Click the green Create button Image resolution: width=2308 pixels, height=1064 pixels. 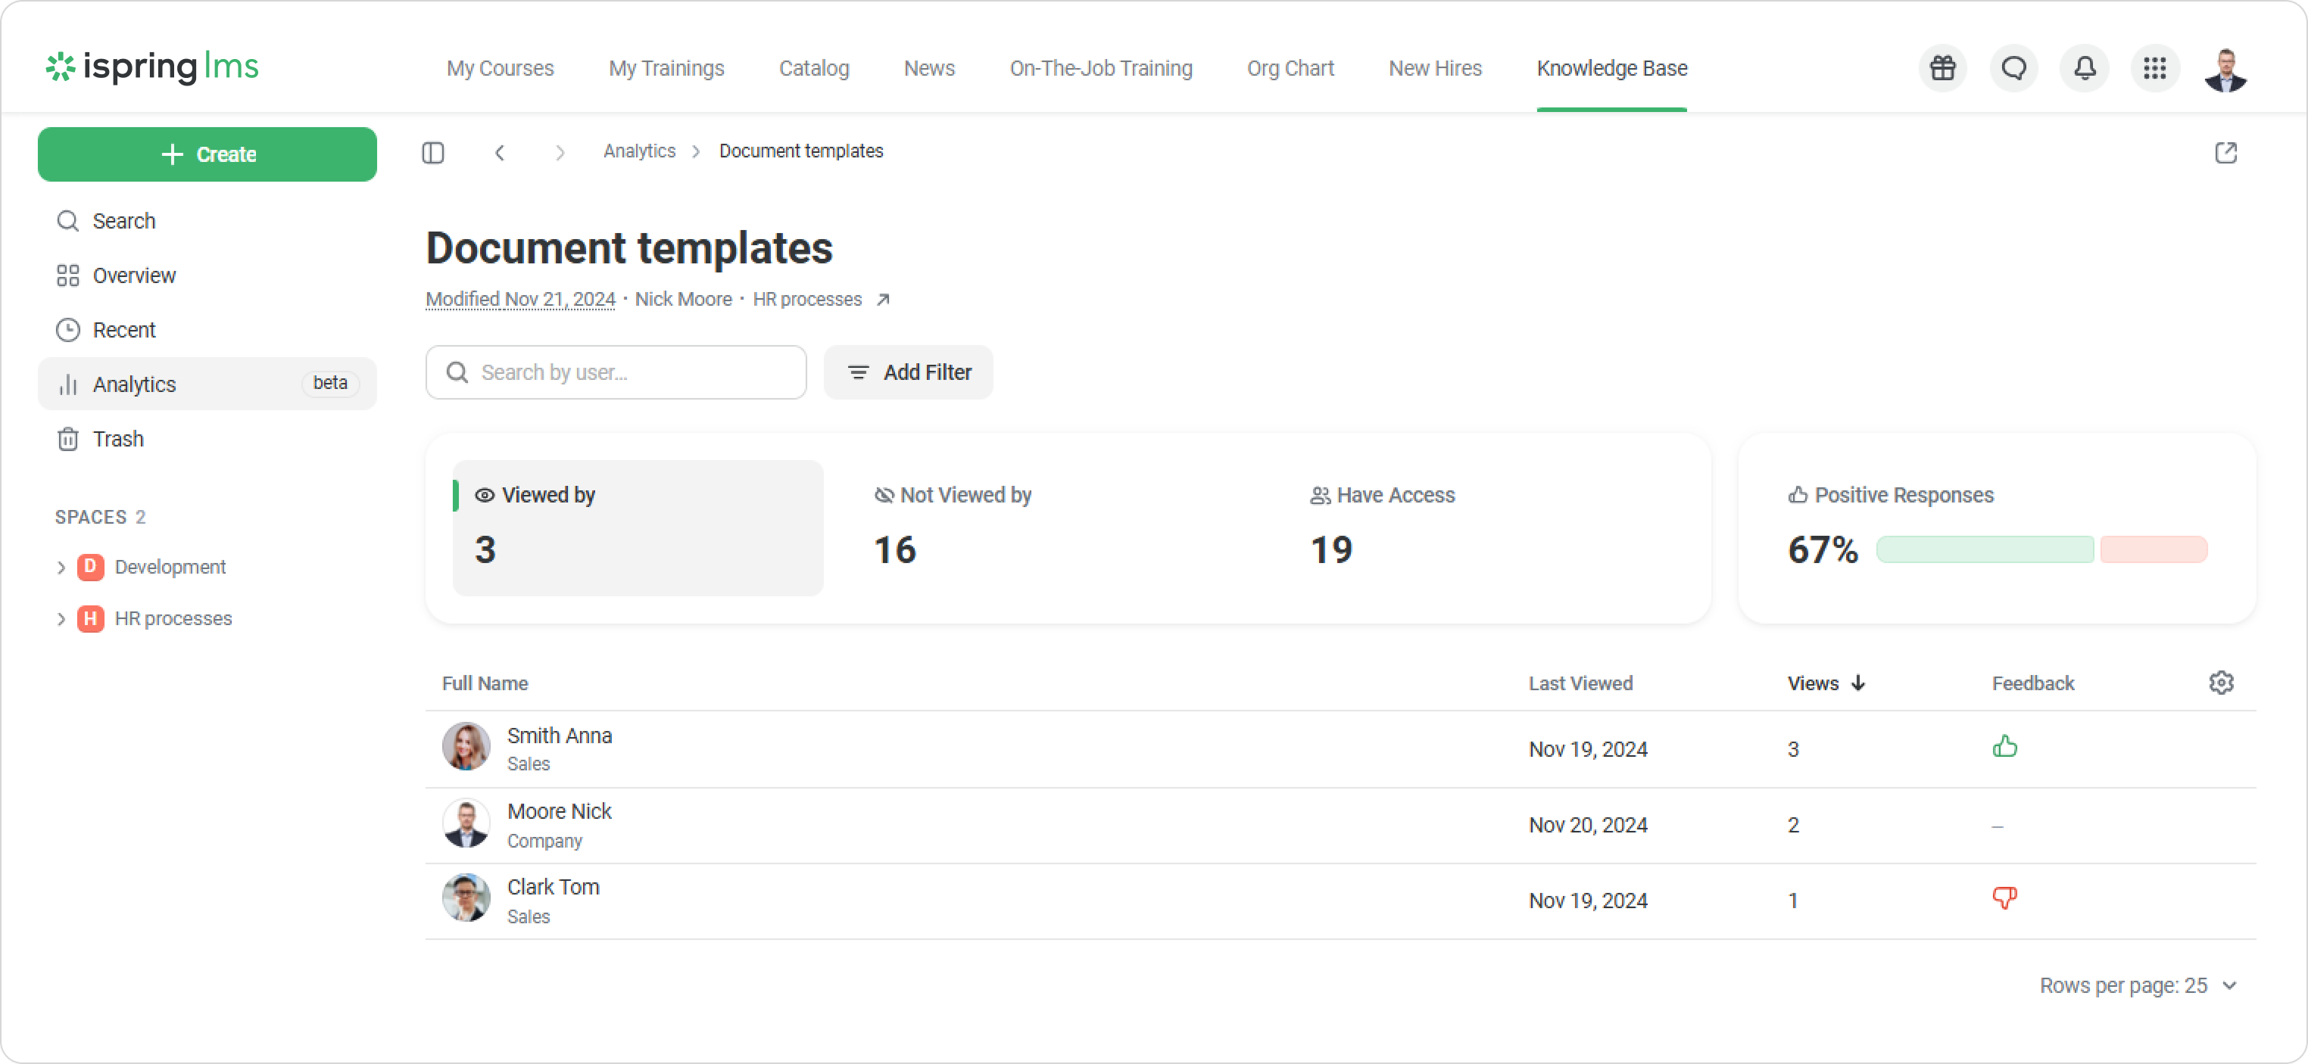coord(207,154)
